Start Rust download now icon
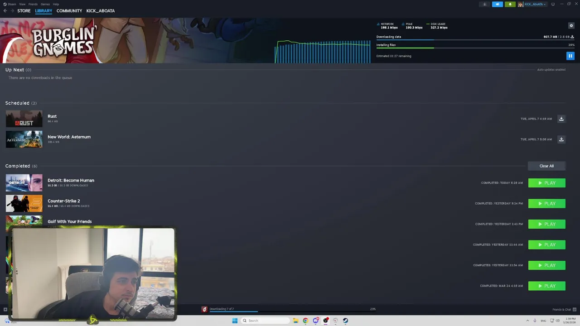 561,119
